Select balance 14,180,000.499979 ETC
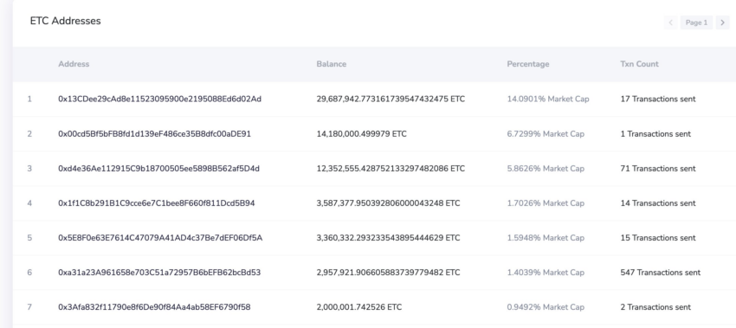 (361, 134)
